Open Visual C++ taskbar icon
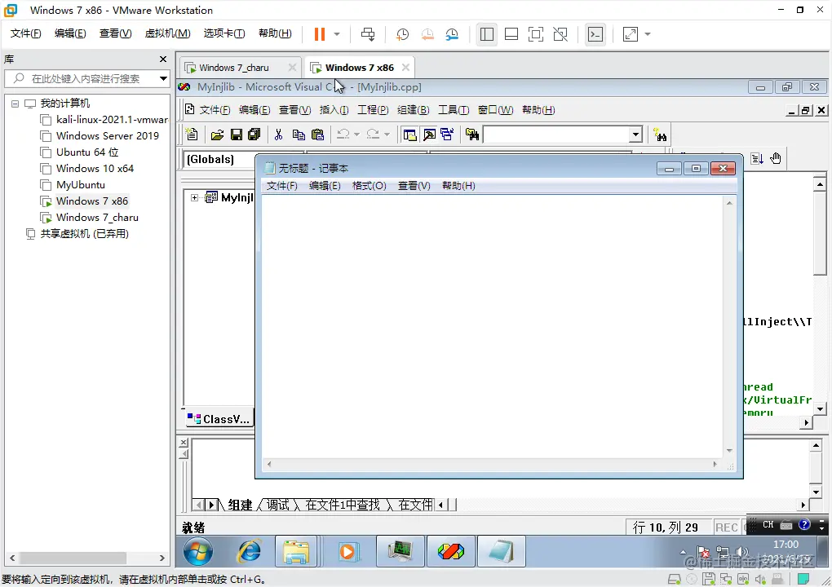 (450, 551)
